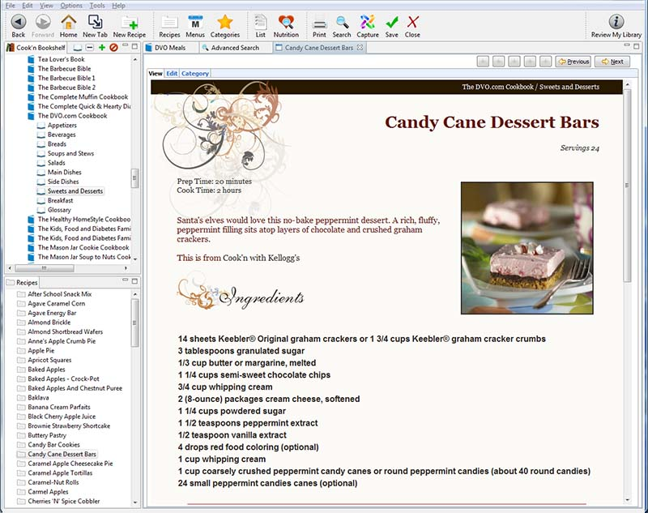Click the green plus in Bookshelf panel
This screenshot has height=513, width=648.
point(102,48)
